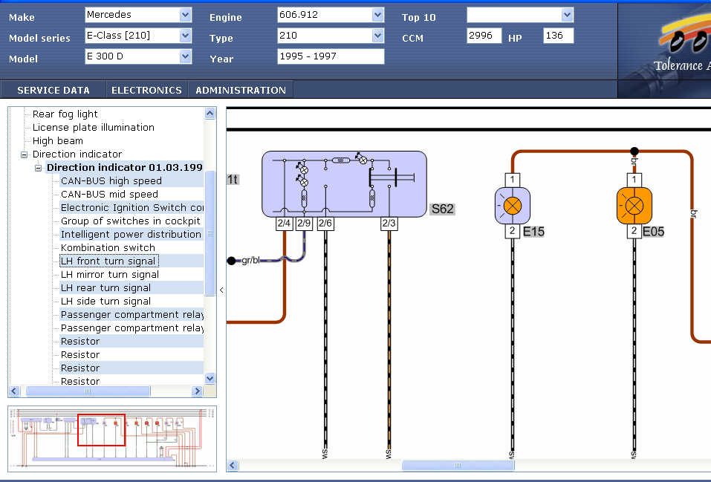Go to the ADMINISTRATION tab
Image resolution: width=711 pixels, height=482 pixels.
pyautogui.click(x=241, y=90)
